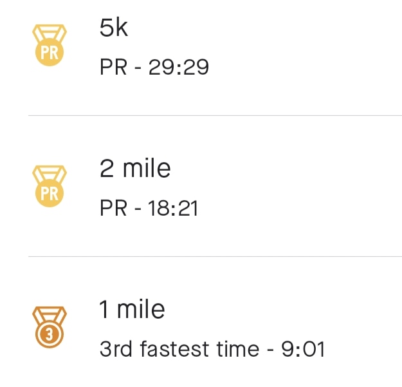Open the 2 mile best effort title

click(x=135, y=168)
